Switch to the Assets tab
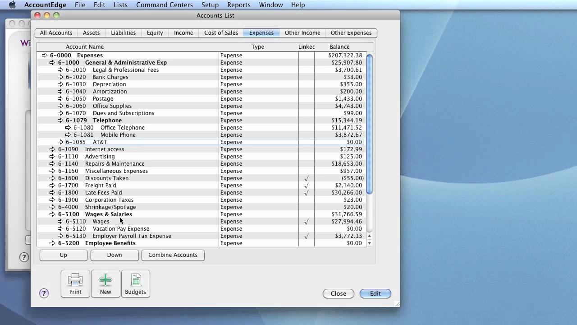The image size is (577, 325). pyautogui.click(x=91, y=33)
